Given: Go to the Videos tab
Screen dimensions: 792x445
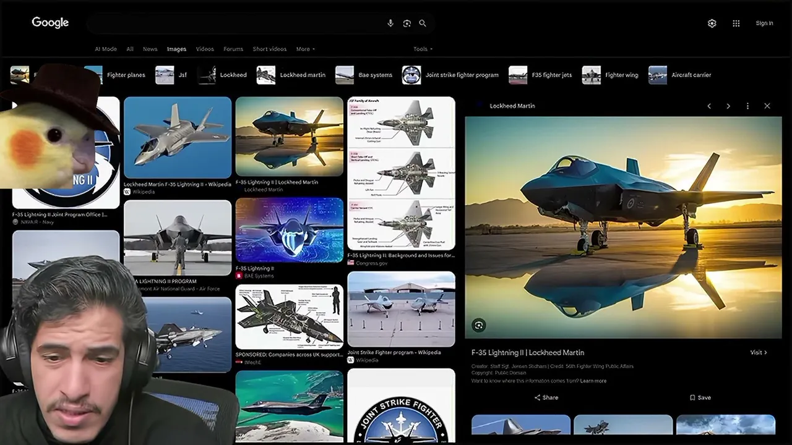Looking at the screenshot, I should coord(205,49).
